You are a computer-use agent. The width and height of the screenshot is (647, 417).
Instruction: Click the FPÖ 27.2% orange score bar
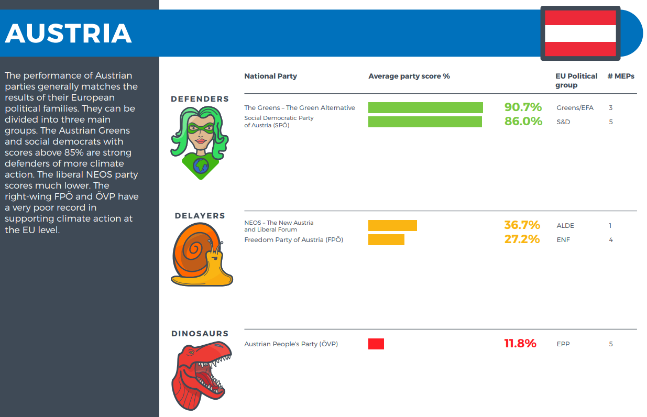[x=386, y=240]
